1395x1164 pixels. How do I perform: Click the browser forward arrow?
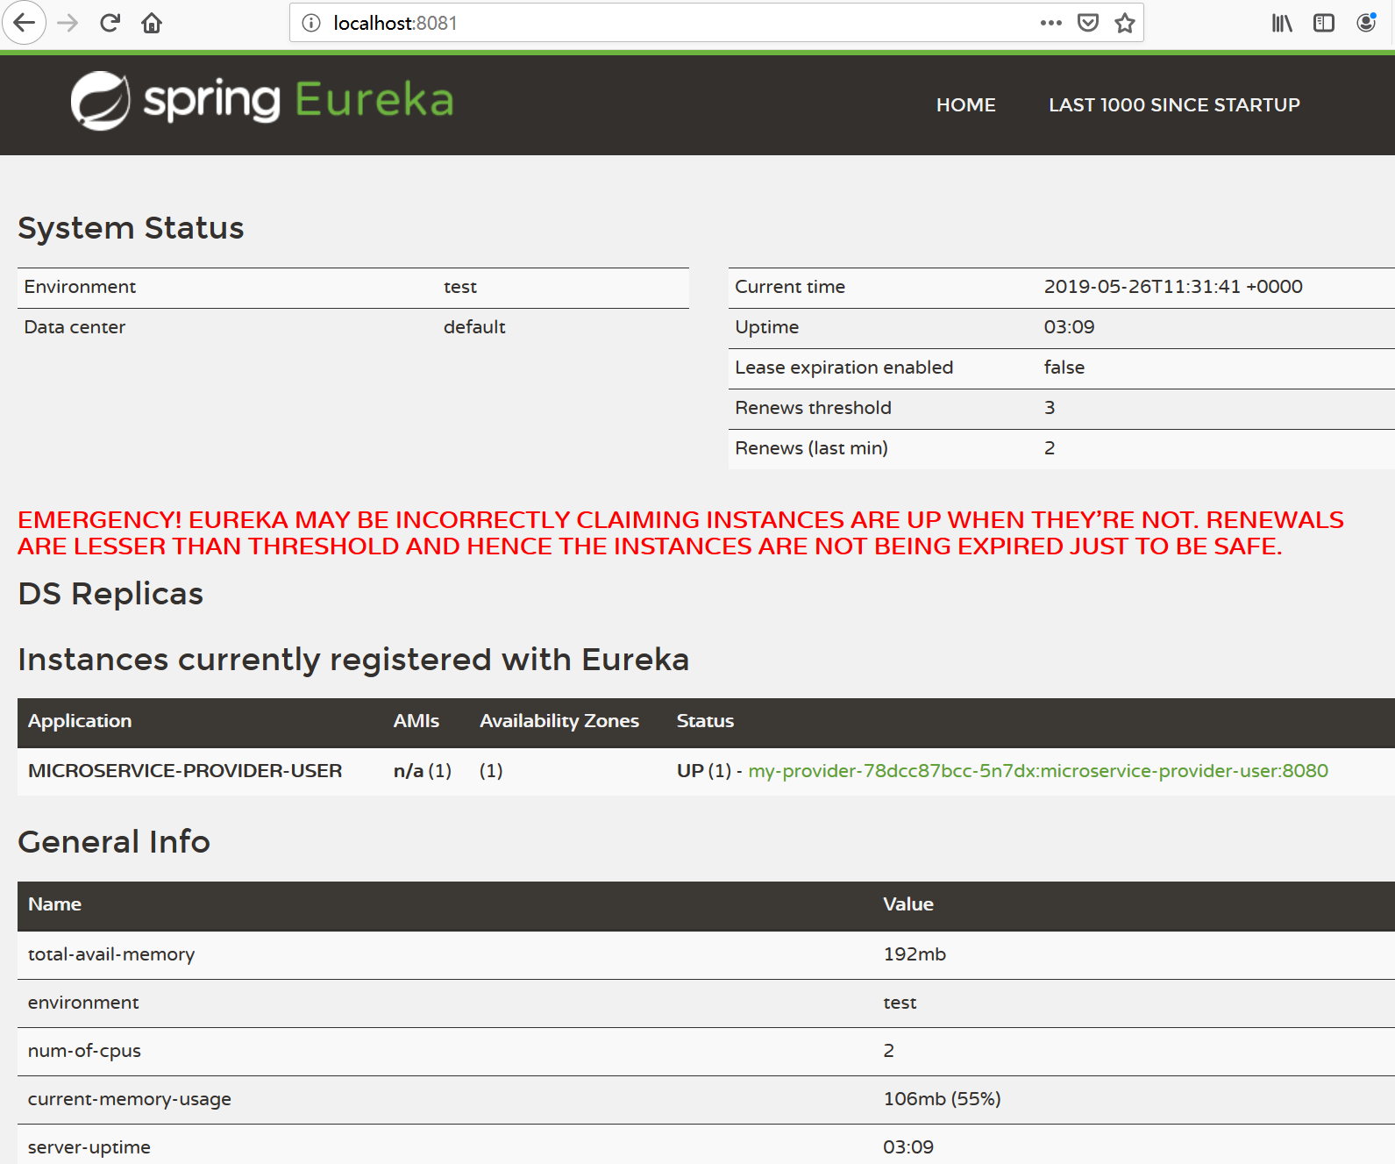click(68, 23)
